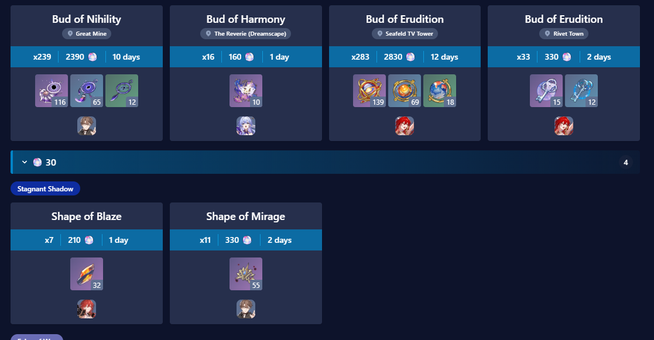654x340 pixels.
Task: Select the Stagnant Shadow category tag
Action: coord(45,189)
